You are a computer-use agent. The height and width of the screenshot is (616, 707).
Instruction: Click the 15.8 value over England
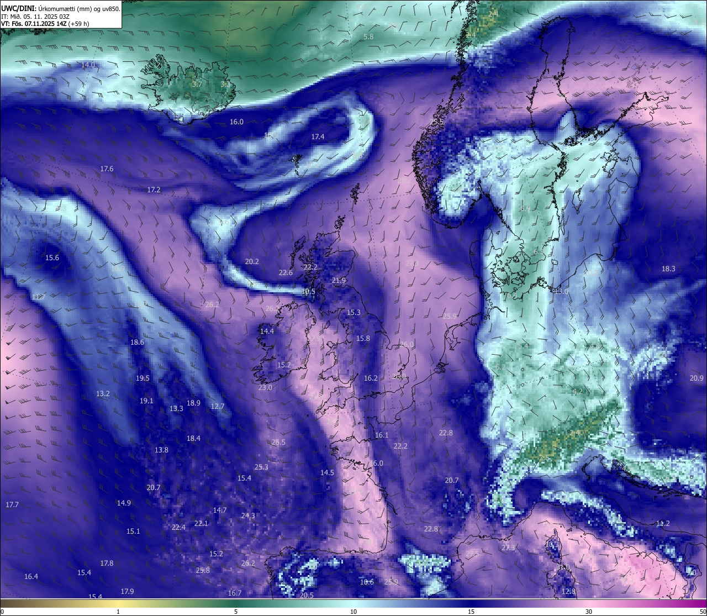coord(363,339)
